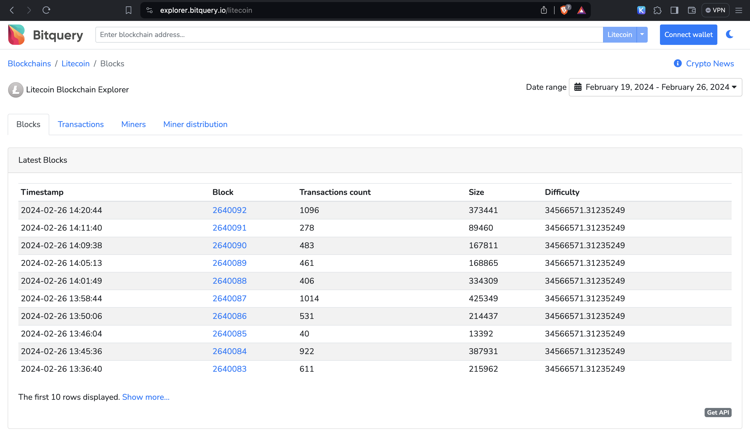Click timestamp 2024-02-26 13:36:40

[61, 369]
